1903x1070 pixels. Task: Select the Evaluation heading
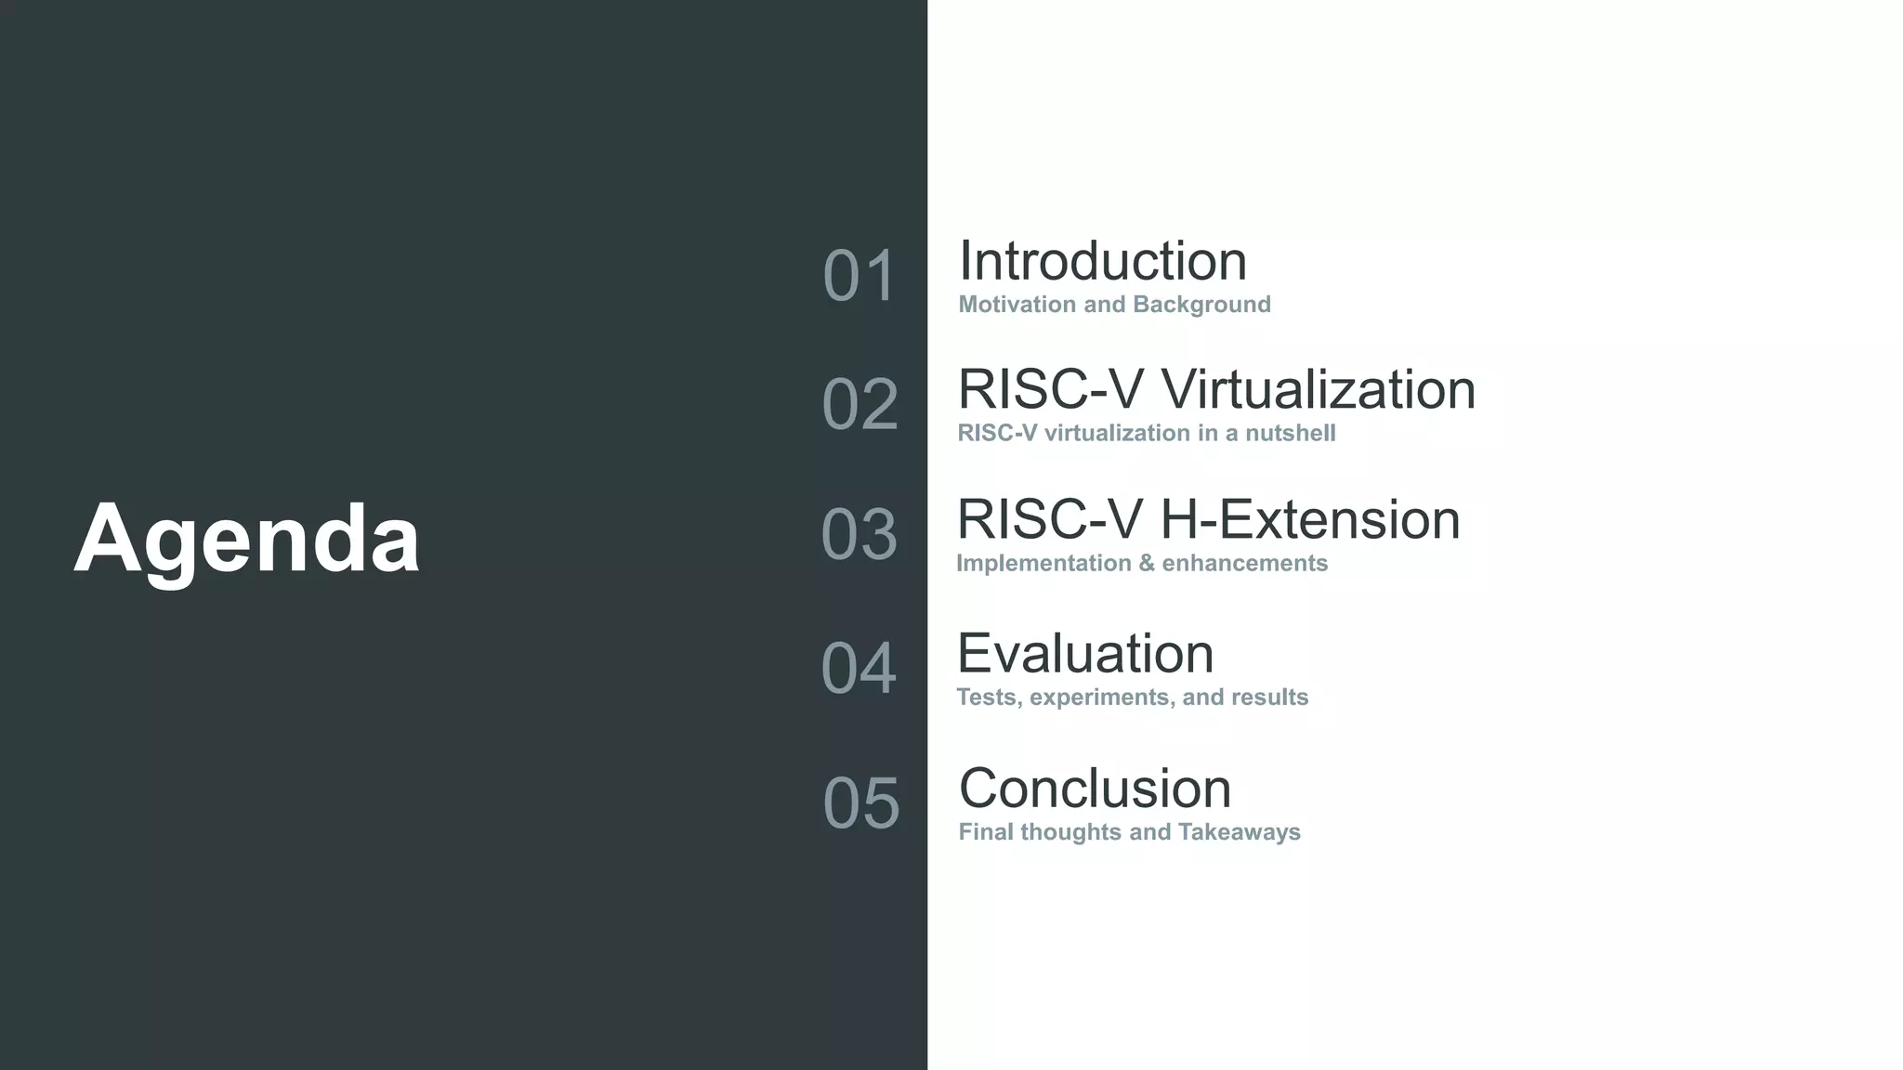pyautogui.click(x=1085, y=653)
